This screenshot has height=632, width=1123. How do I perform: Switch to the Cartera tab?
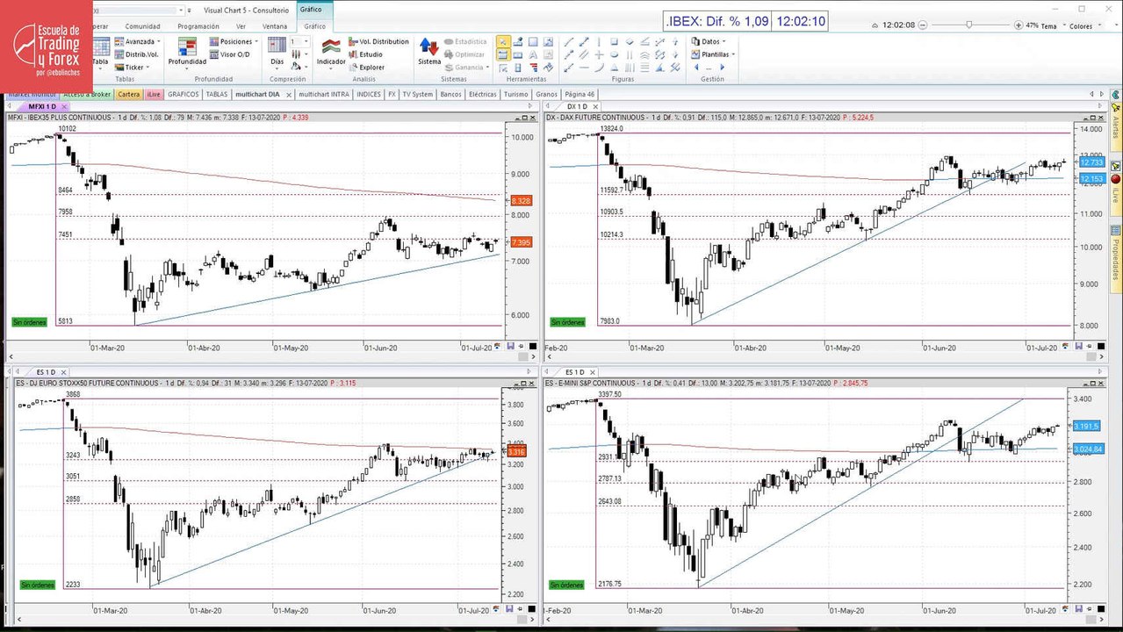[x=129, y=94]
